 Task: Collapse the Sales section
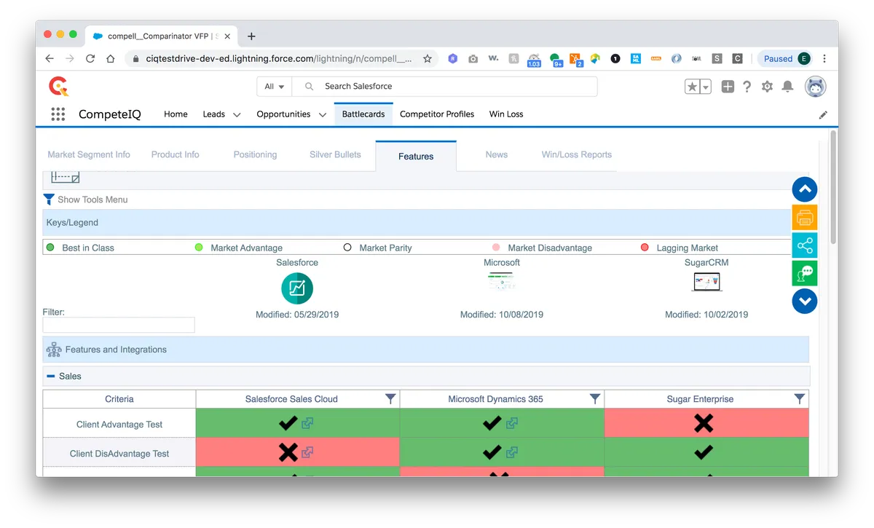(x=50, y=377)
